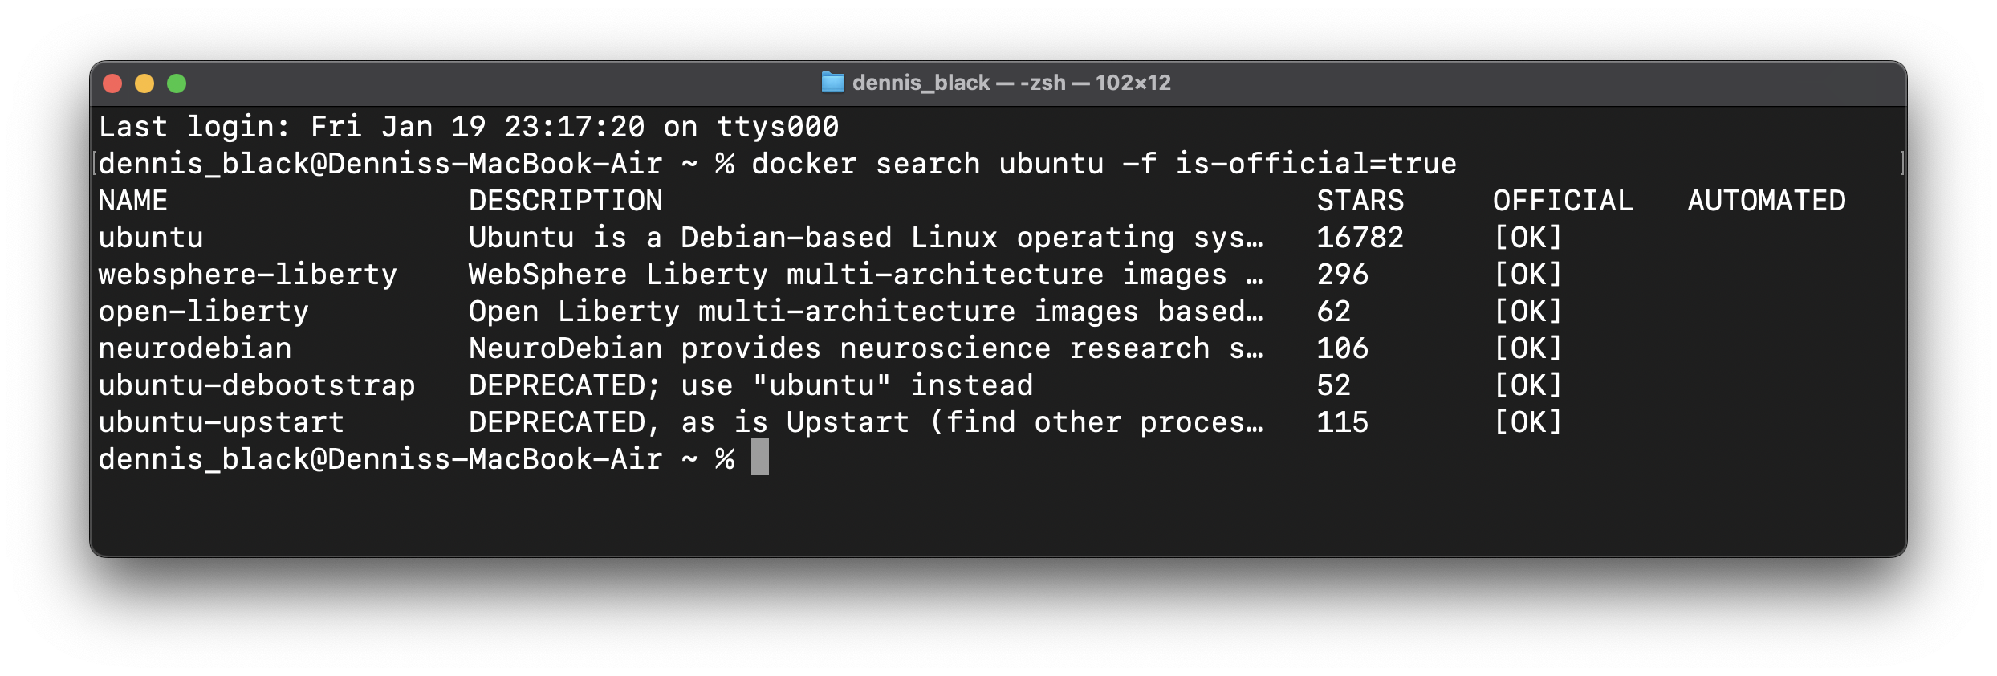
Task: Click the ubuntu-debootstrap image name
Action: point(257,385)
